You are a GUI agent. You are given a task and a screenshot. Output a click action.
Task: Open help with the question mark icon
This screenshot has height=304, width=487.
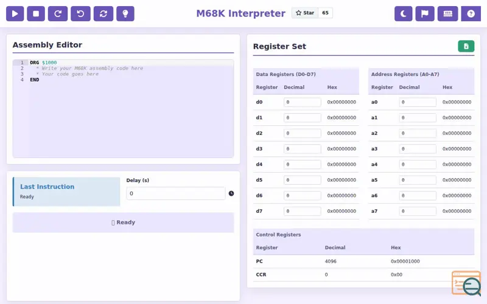pos(471,13)
